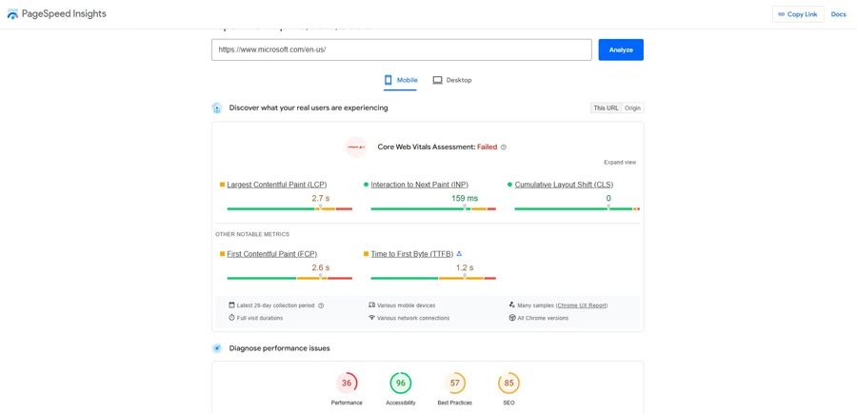This screenshot has height=413, width=857.
Task: Click the green dot marker beside INP
Action: (x=367, y=185)
